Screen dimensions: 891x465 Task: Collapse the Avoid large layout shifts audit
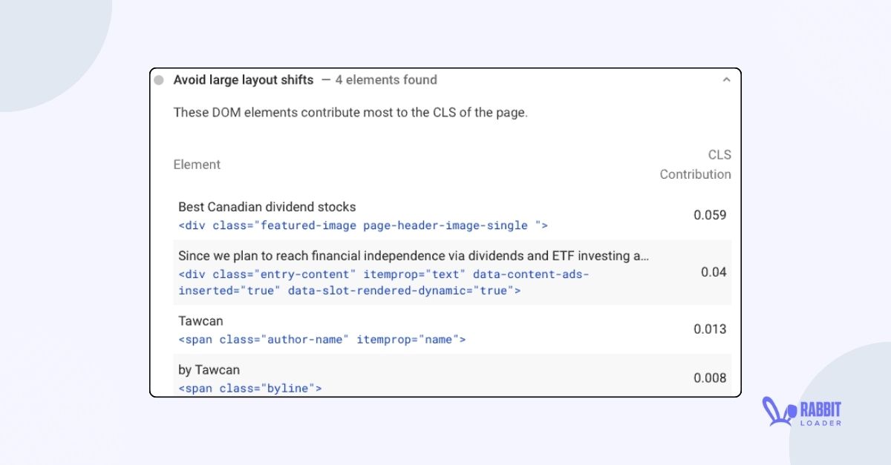point(727,79)
